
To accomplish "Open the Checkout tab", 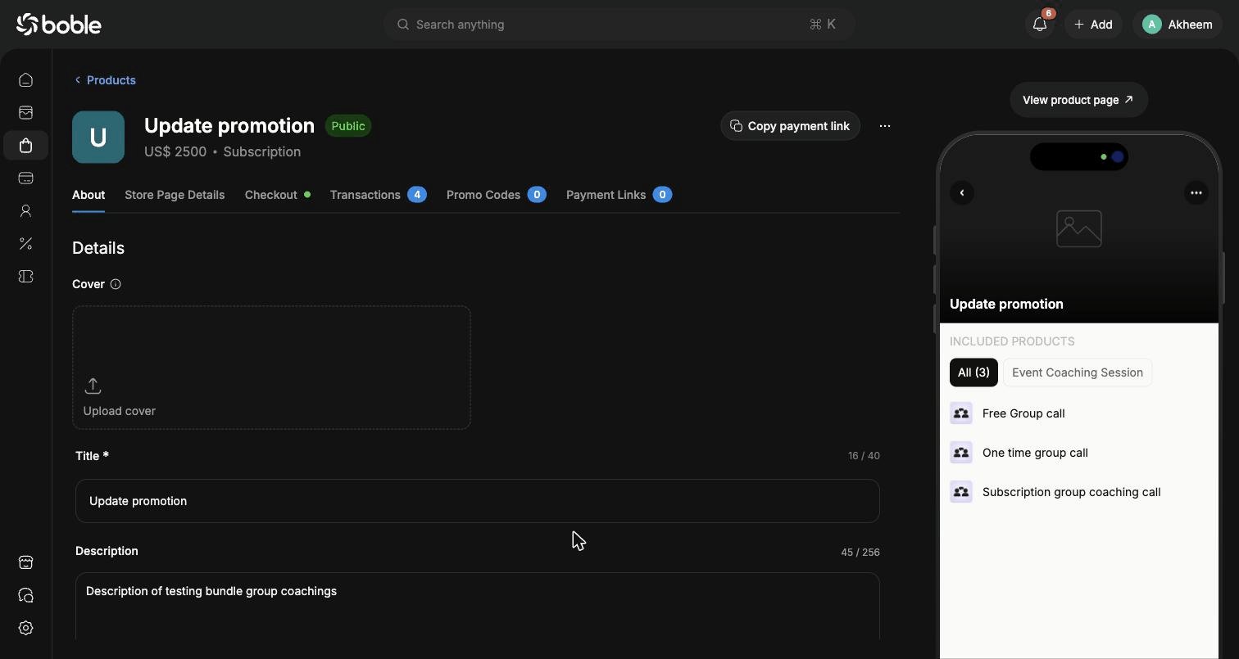I will click(x=277, y=195).
